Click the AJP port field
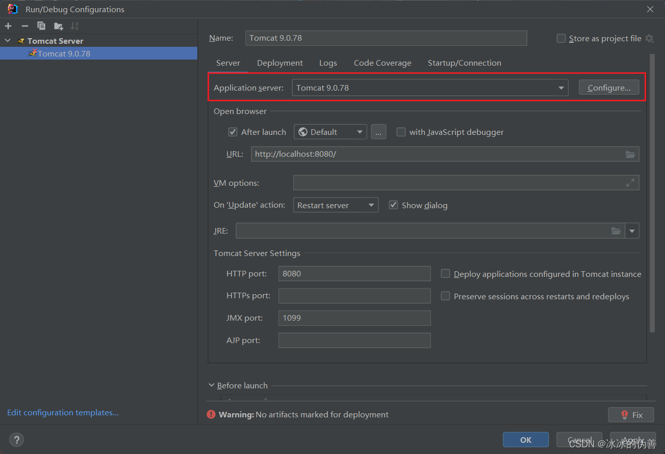Screen dimensions: 665x454 [354, 340]
